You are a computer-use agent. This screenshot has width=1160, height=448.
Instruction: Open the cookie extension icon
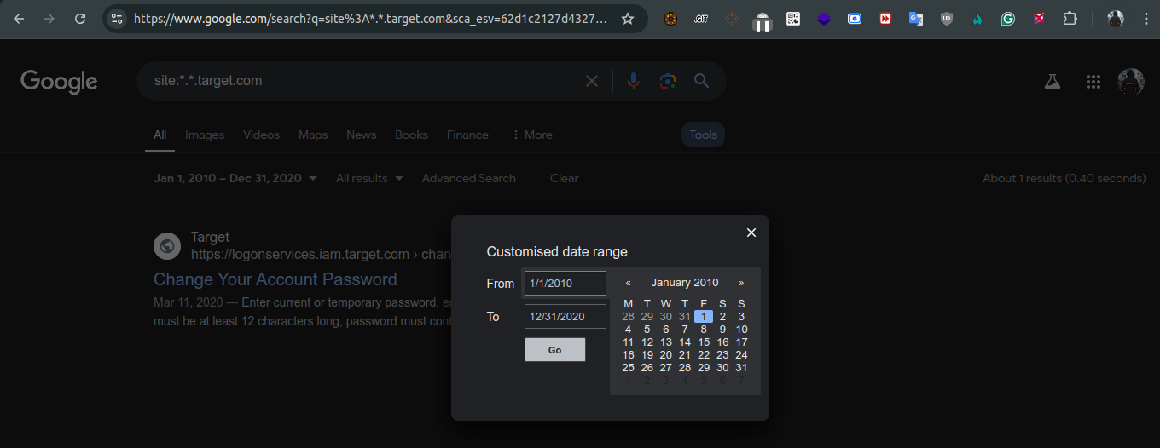[x=670, y=18]
